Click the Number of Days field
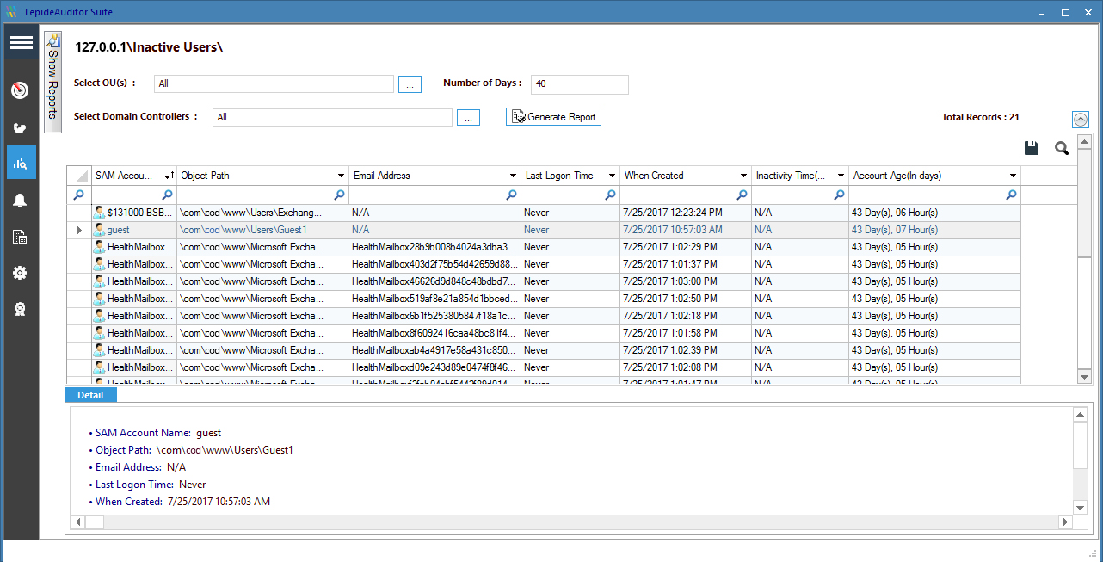Image resolution: width=1103 pixels, height=562 pixels. click(580, 84)
